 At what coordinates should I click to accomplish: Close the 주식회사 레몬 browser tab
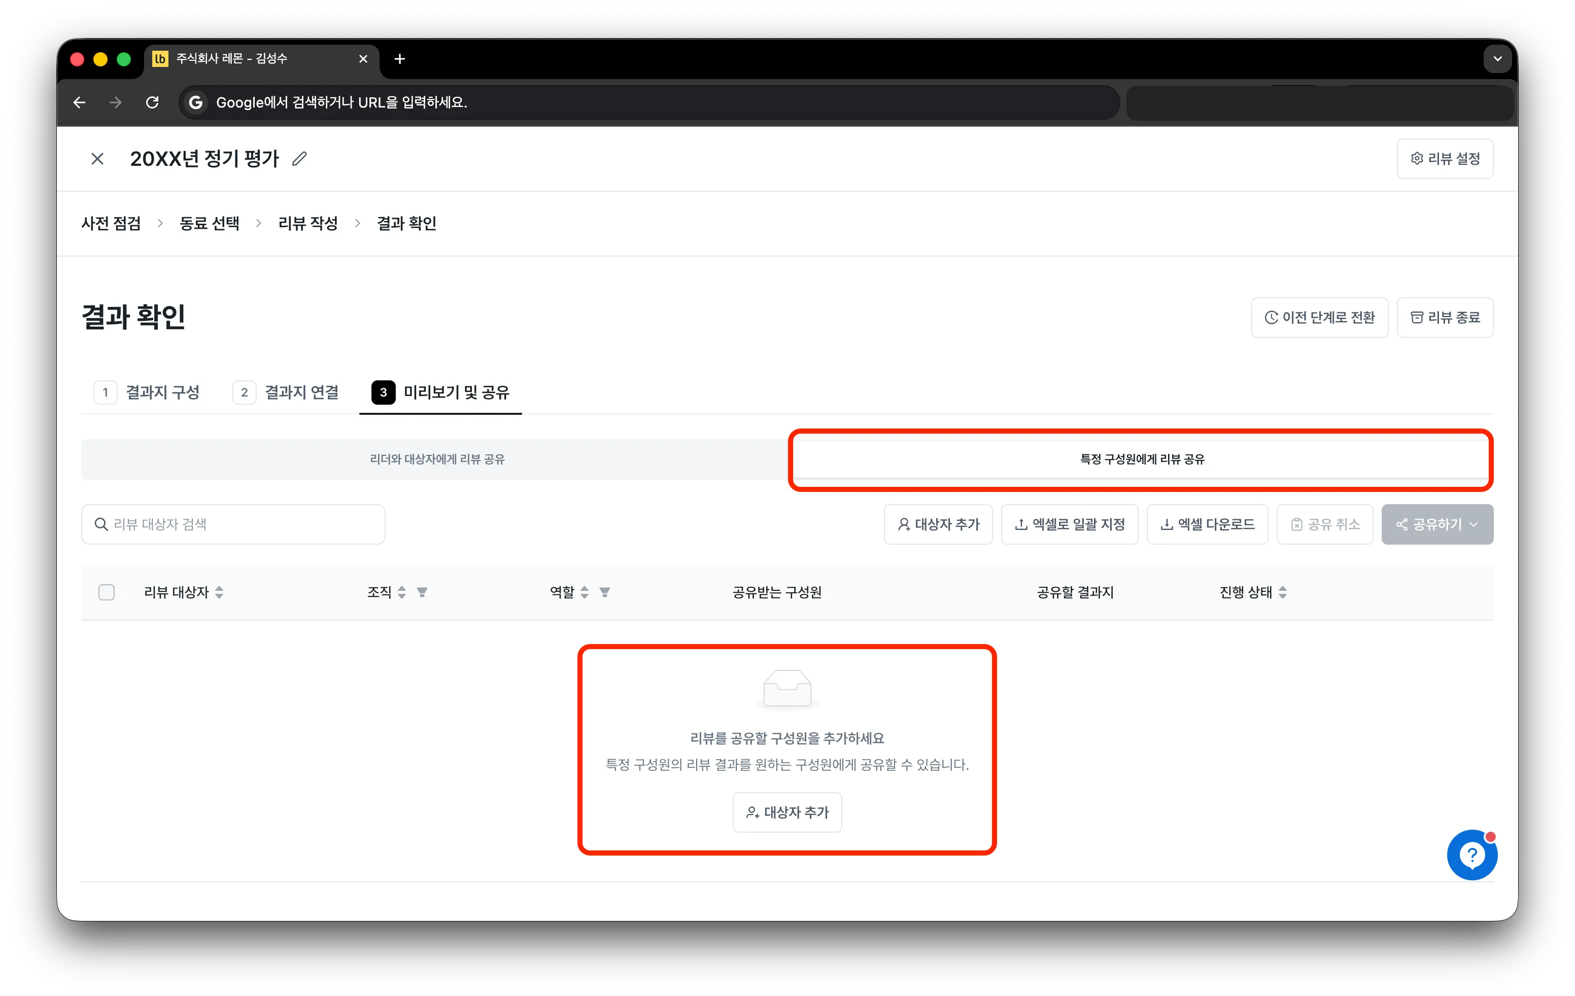(x=364, y=59)
